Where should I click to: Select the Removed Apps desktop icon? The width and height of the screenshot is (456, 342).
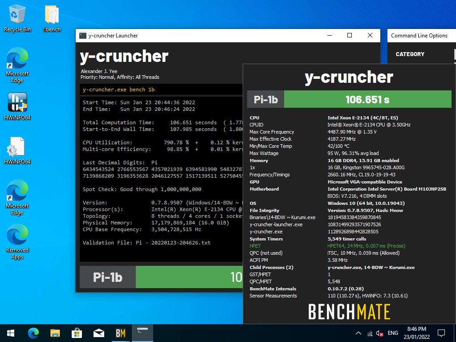[17, 242]
